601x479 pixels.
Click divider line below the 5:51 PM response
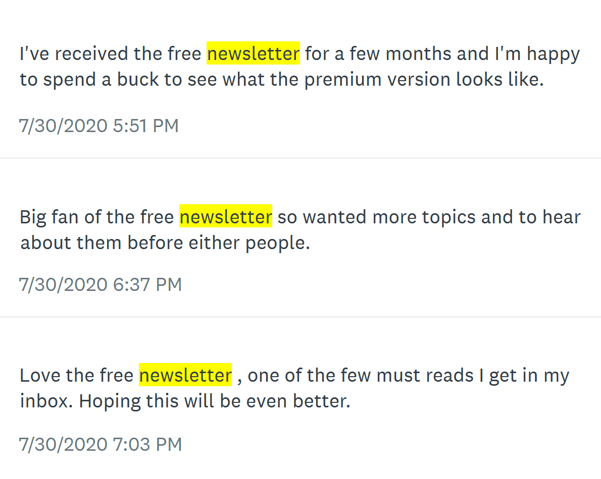300,158
